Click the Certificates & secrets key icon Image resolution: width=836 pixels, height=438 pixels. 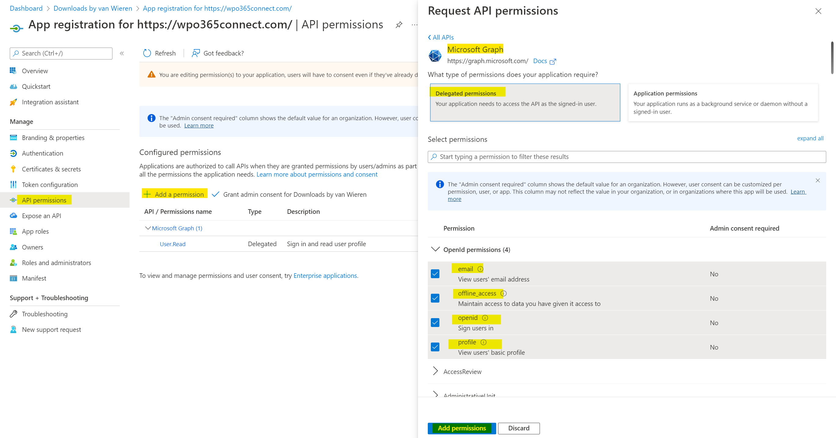[x=13, y=169]
